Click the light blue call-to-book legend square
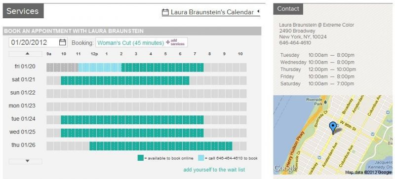Screen dimensions: 395x179 point(201,158)
